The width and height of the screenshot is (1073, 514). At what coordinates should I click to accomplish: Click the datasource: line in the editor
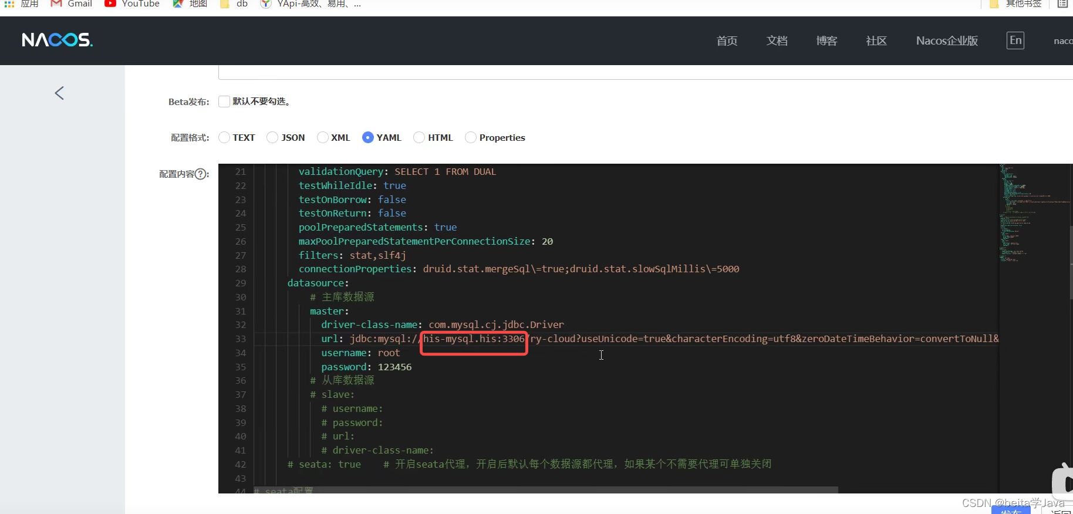coord(318,283)
